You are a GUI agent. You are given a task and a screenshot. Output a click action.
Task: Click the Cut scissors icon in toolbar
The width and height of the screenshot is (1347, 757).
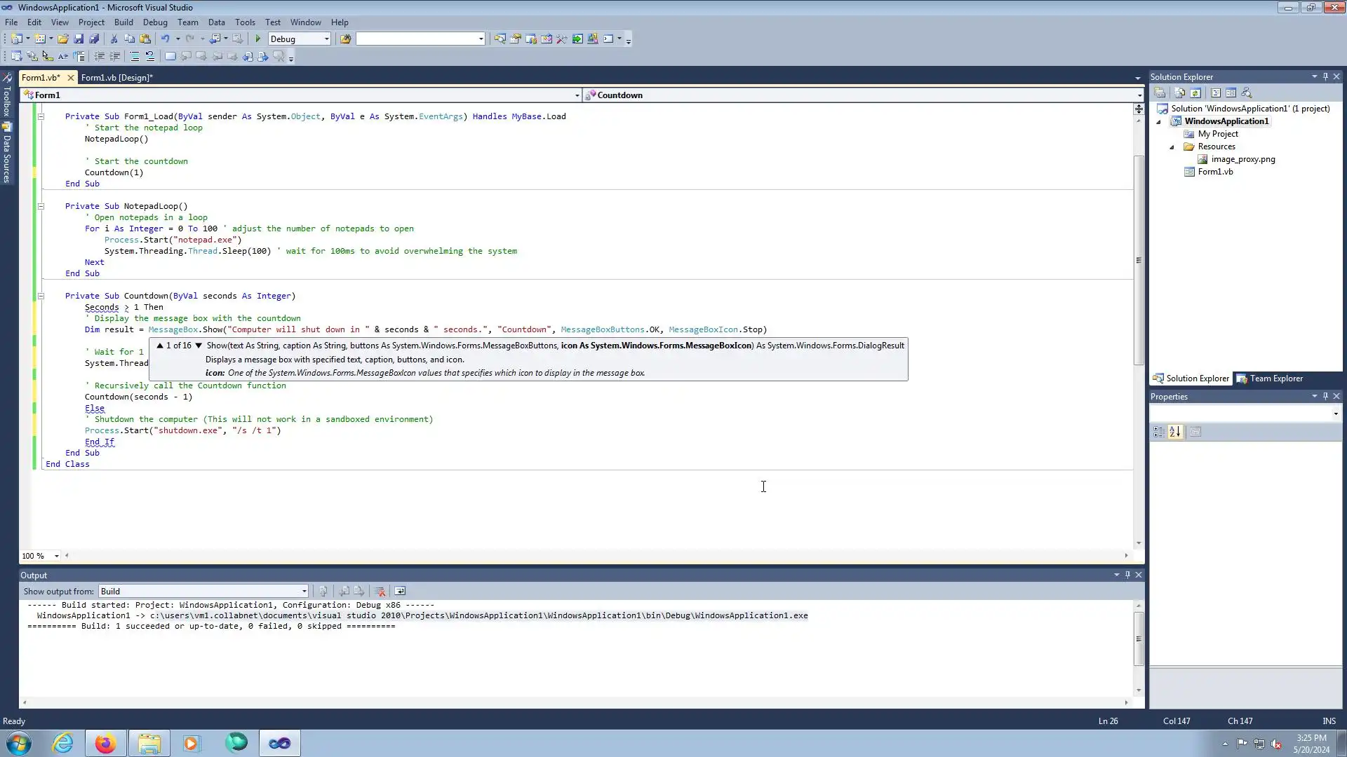tap(114, 39)
